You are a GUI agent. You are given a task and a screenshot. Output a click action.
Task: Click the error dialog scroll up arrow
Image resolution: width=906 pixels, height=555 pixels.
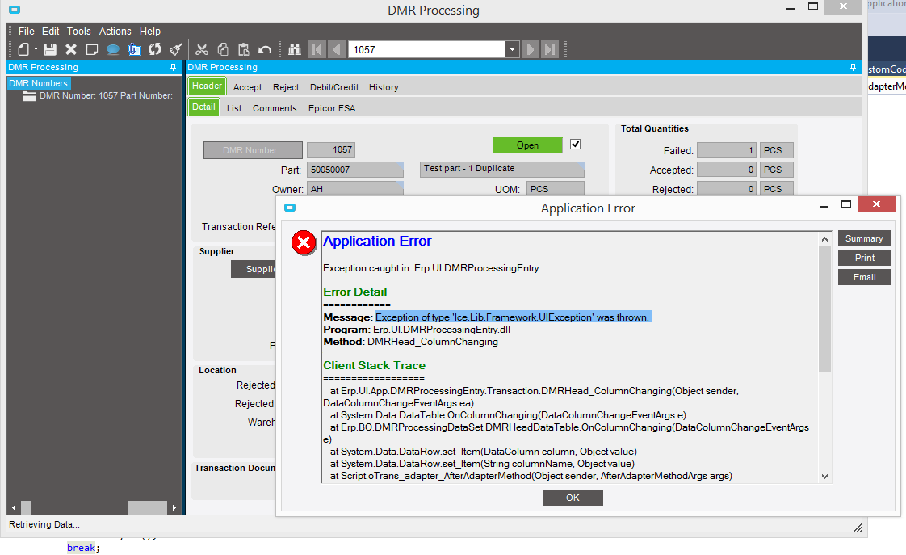(825, 239)
